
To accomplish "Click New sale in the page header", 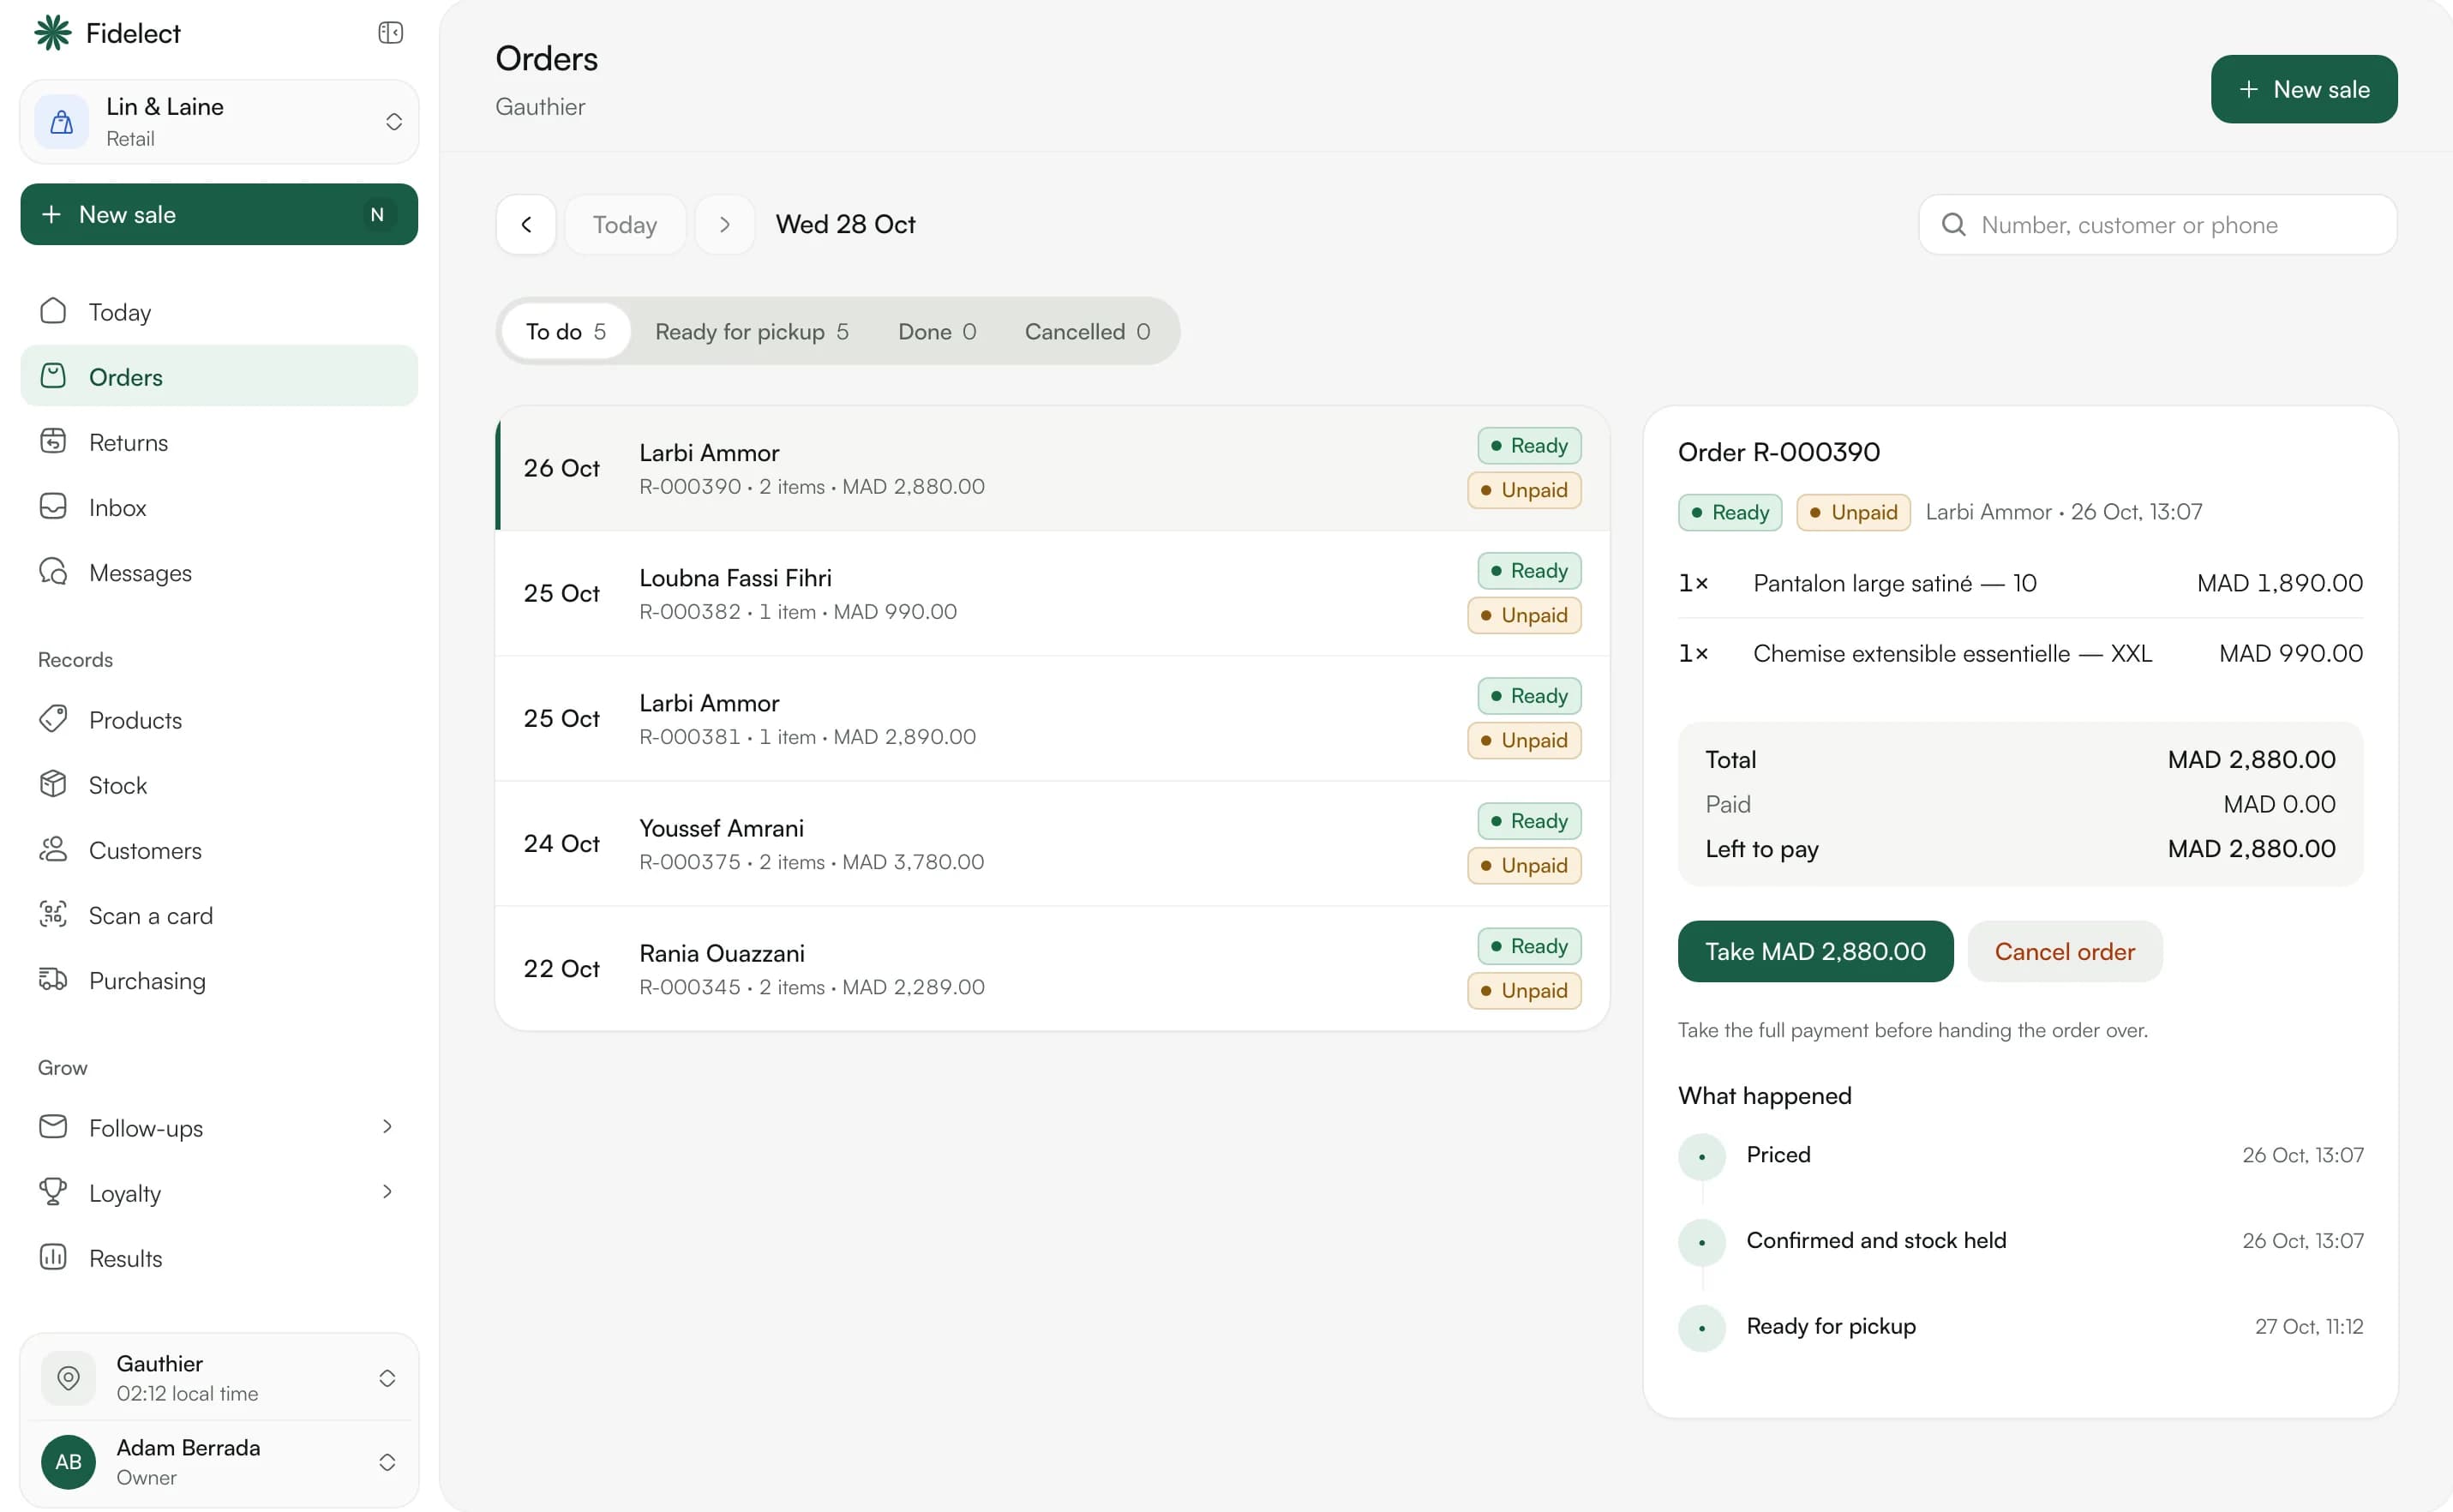I will [x=2303, y=89].
